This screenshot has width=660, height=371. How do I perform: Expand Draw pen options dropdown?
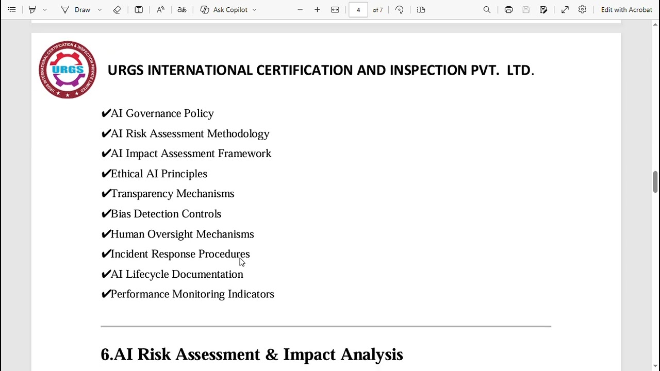click(x=100, y=10)
